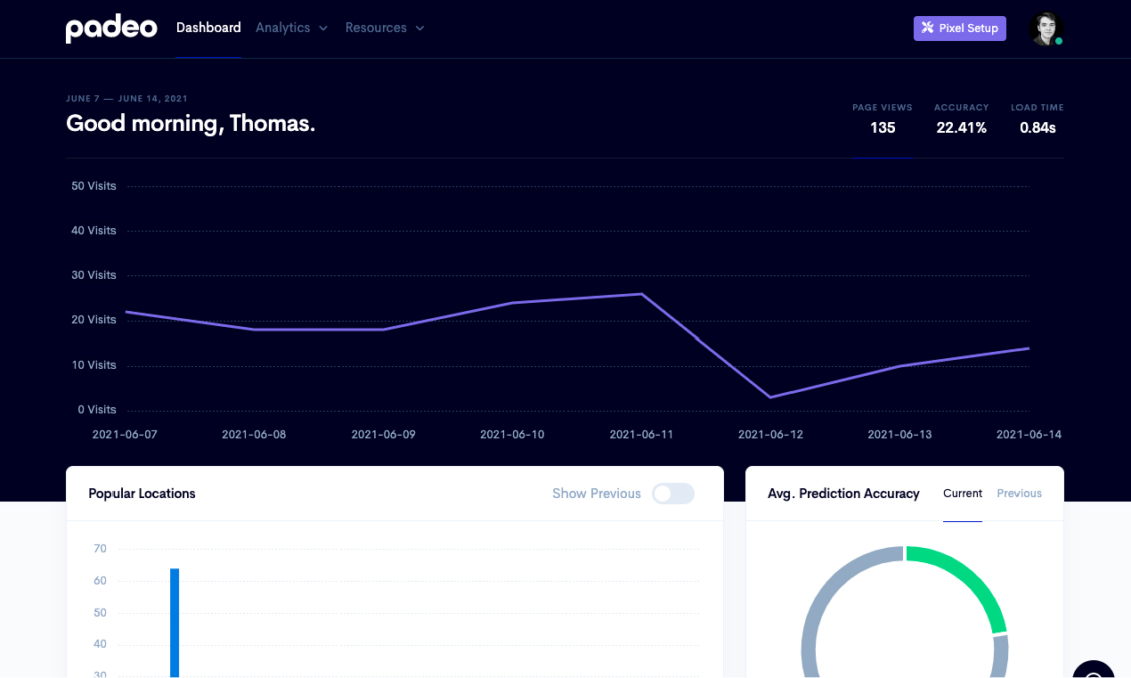
Task: Click the 2021-06-10 axis label
Action: click(x=512, y=435)
